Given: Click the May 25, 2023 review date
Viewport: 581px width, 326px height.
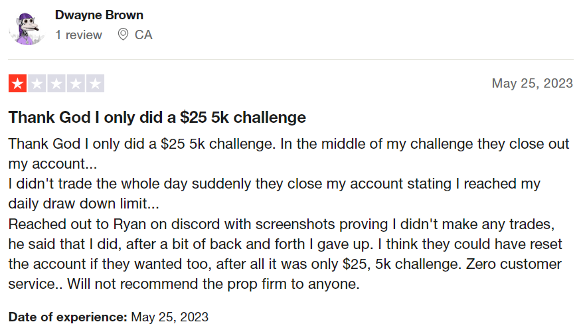Looking at the screenshot, I should (532, 84).
